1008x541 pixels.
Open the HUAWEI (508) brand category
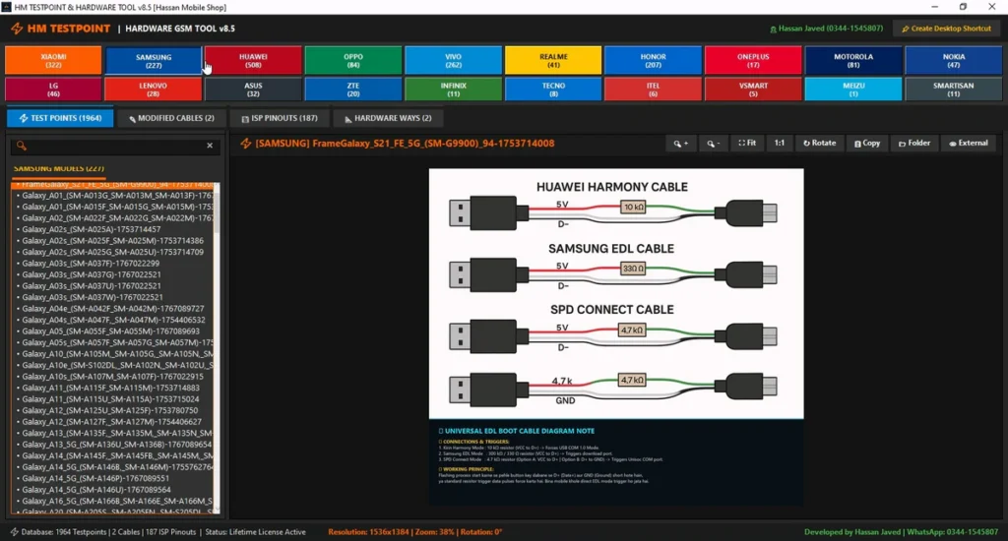[253, 60]
